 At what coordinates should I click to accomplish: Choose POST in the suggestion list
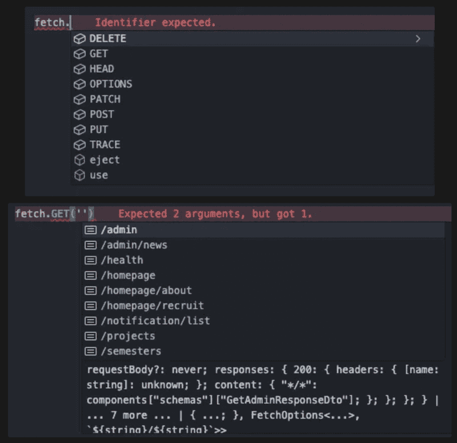click(x=102, y=114)
